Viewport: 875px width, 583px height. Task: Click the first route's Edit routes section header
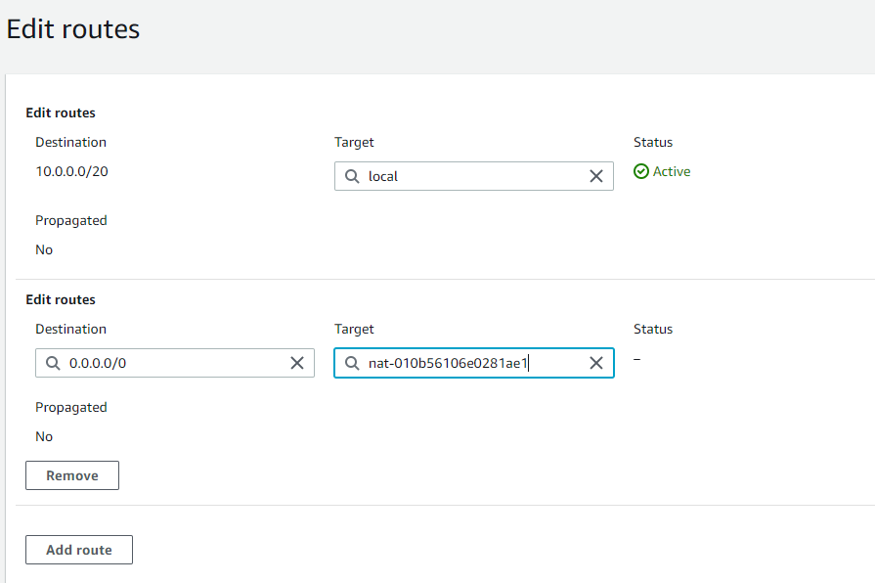click(x=61, y=112)
